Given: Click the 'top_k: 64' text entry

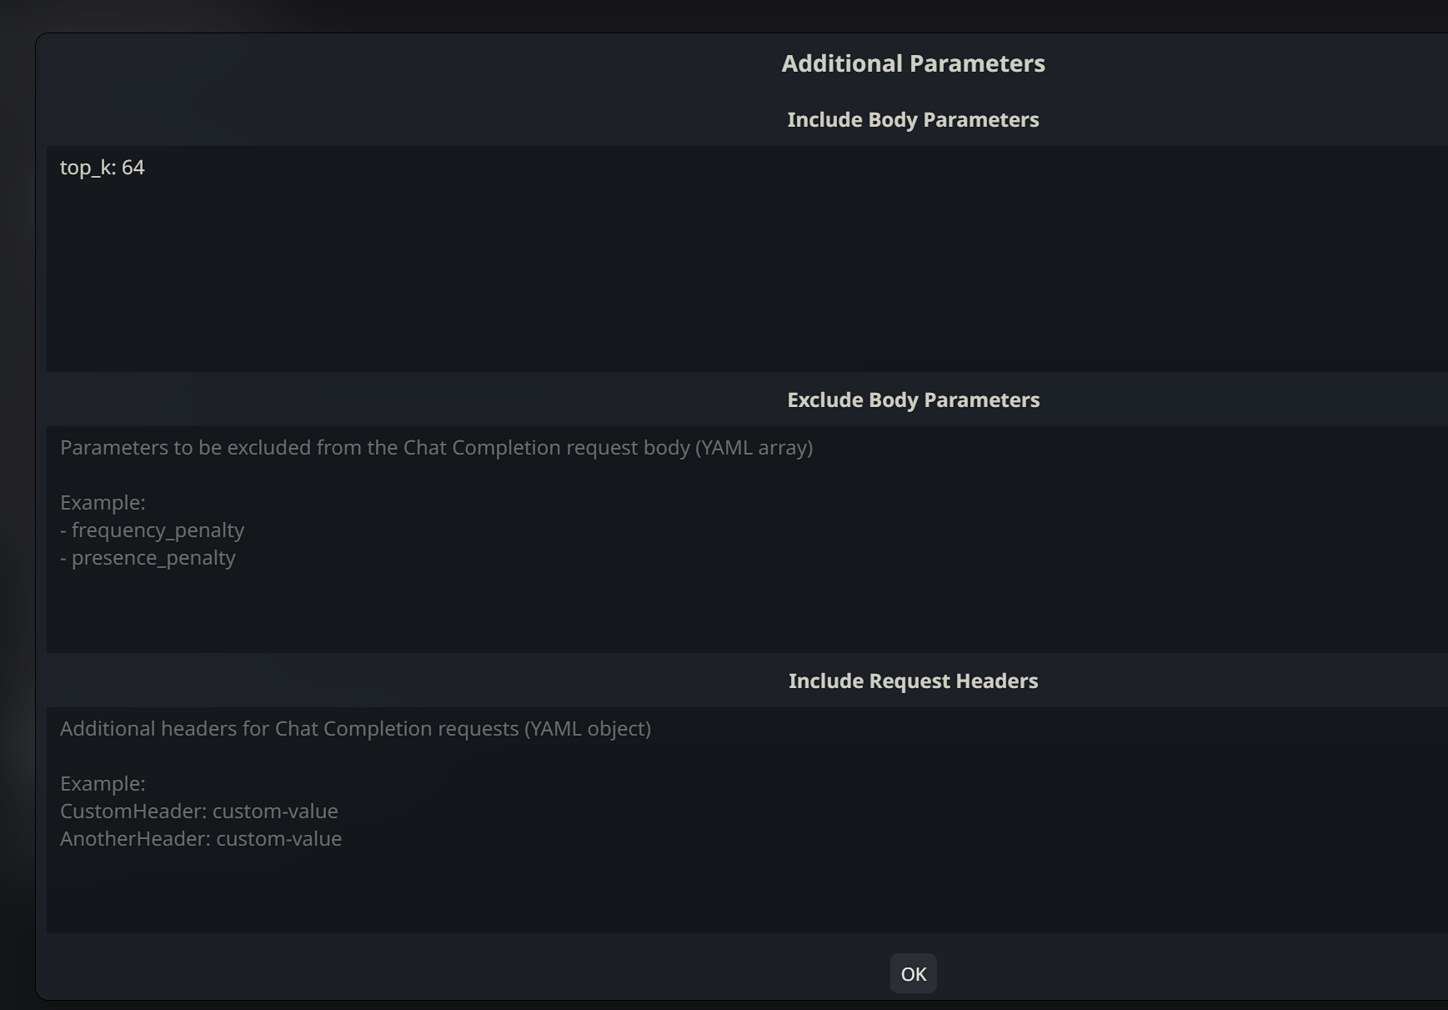Looking at the screenshot, I should (103, 168).
